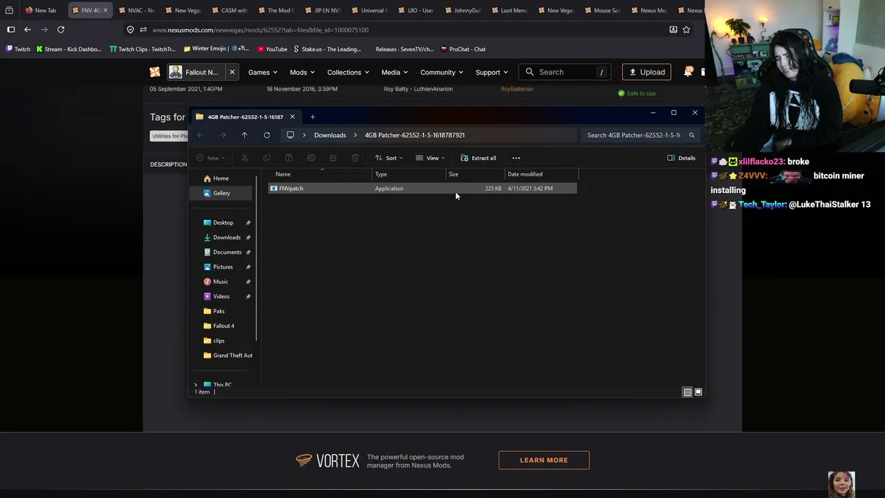Sort files by Date modified column
This screenshot has width=885, height=498.
541,174
